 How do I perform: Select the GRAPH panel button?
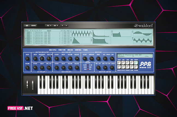(136, 63)
